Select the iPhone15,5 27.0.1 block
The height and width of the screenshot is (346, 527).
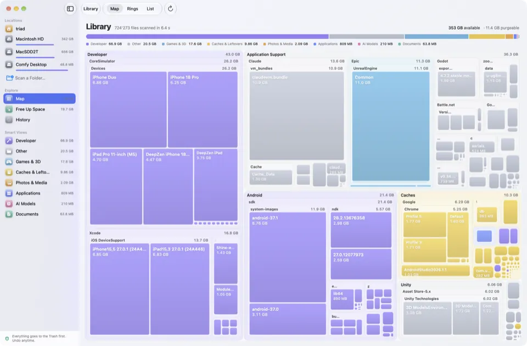pos(119,289)
